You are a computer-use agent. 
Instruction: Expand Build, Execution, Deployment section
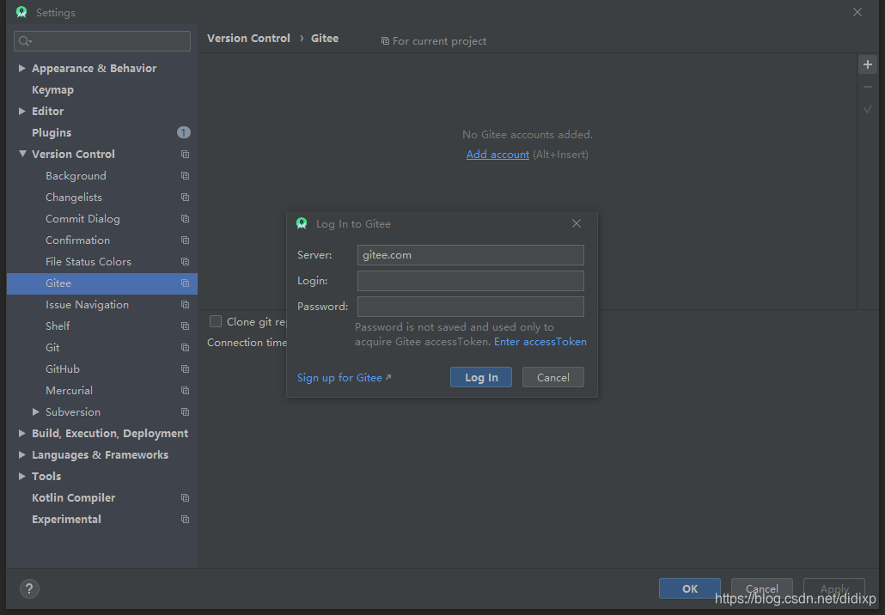click(21, 433)
